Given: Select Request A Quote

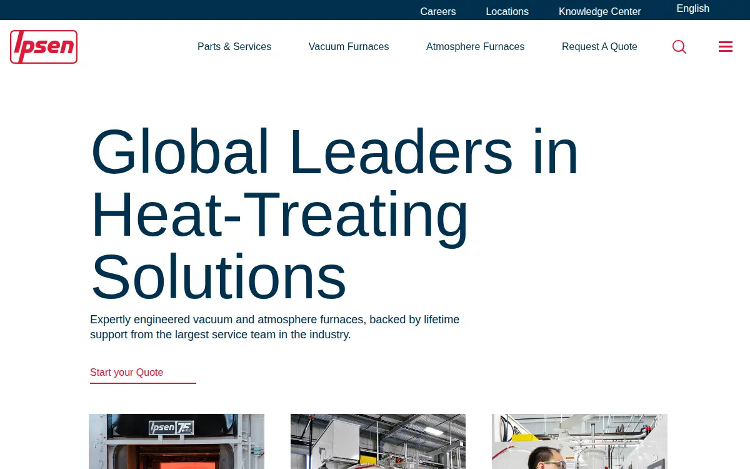Looking at the screenshot, I should [599, 47].
